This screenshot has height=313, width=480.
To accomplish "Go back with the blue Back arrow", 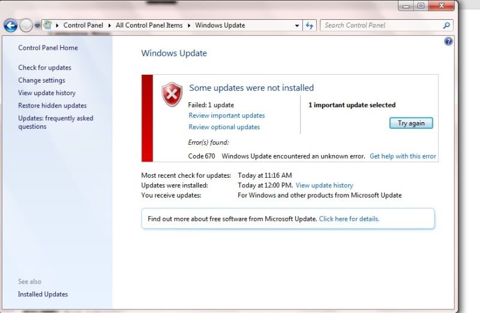I will point(11,25).
